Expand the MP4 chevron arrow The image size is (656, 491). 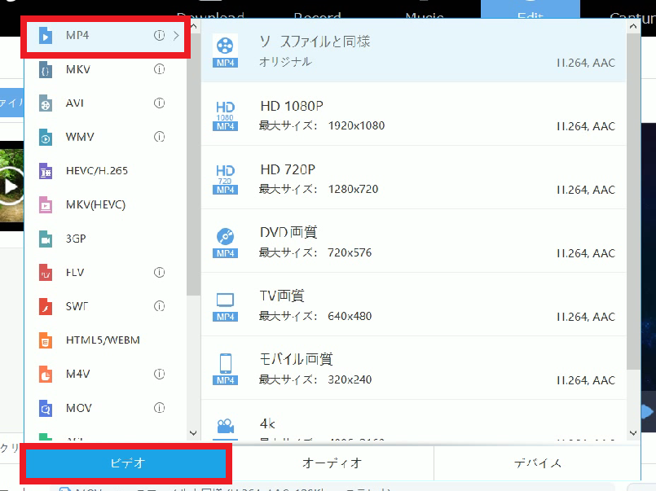[x=176, y=36]
